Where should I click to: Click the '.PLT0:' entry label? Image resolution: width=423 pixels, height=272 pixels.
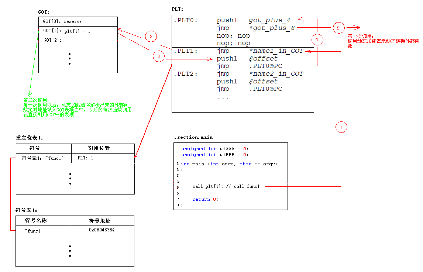(186, 21)
